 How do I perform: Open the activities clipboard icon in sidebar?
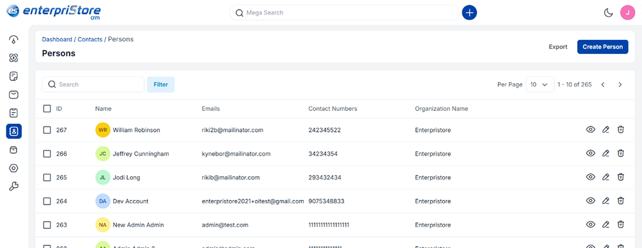(13, 113)
